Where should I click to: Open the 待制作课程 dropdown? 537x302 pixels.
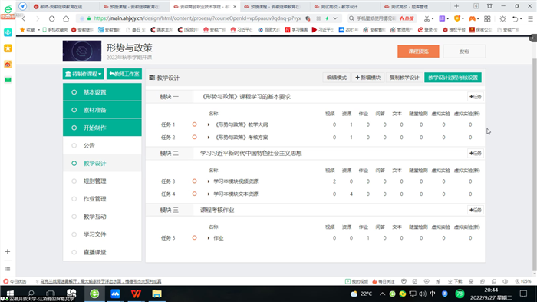(x=83, y=74)
